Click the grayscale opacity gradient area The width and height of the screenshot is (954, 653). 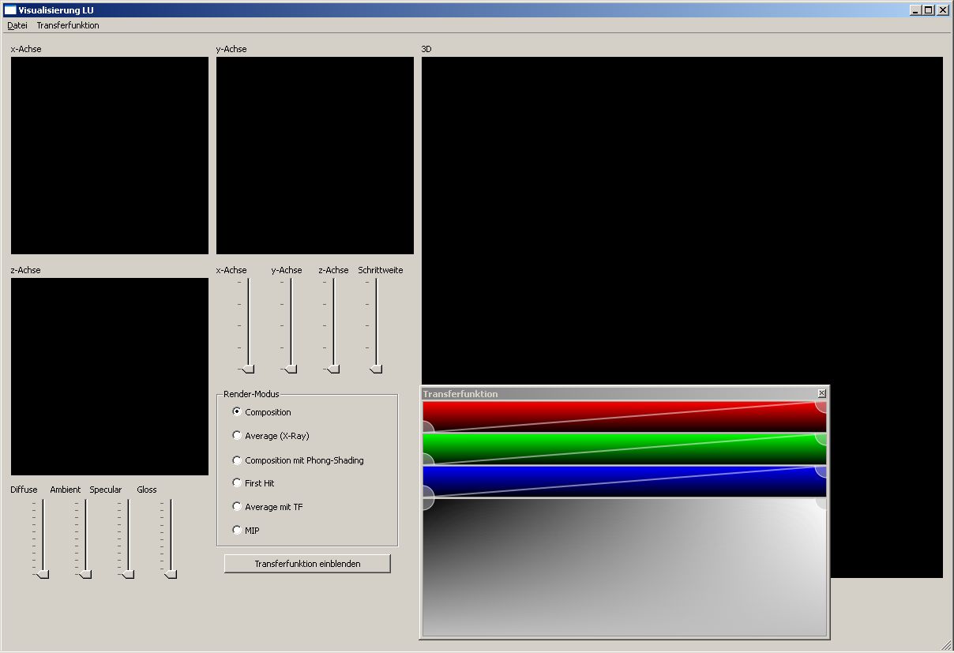click(x=624, y=567)
